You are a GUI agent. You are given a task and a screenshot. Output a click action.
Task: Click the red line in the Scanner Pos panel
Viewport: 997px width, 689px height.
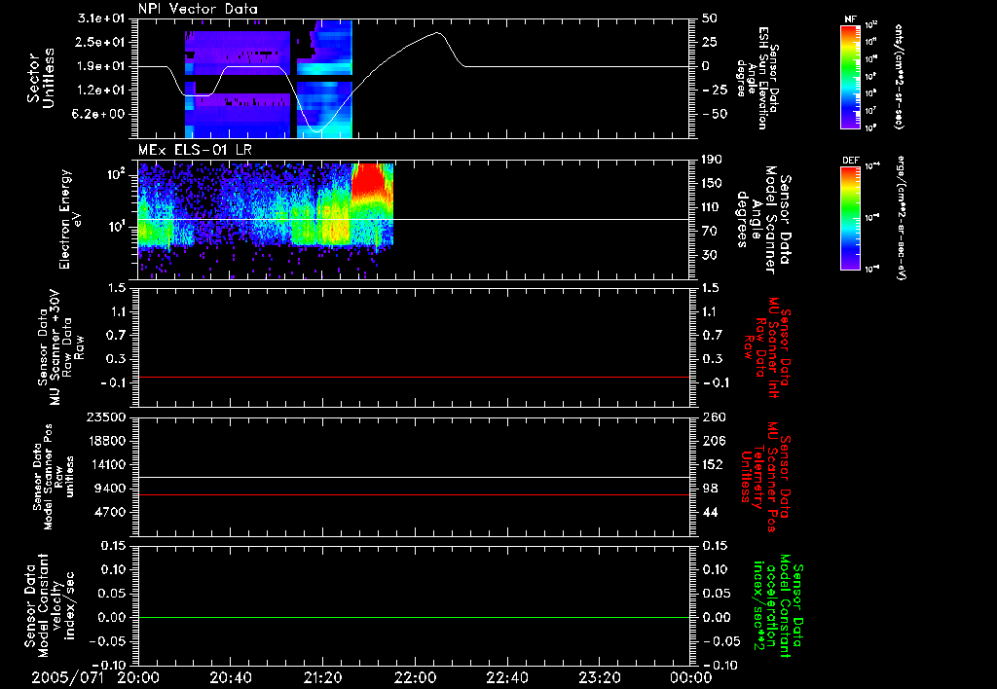414,494
